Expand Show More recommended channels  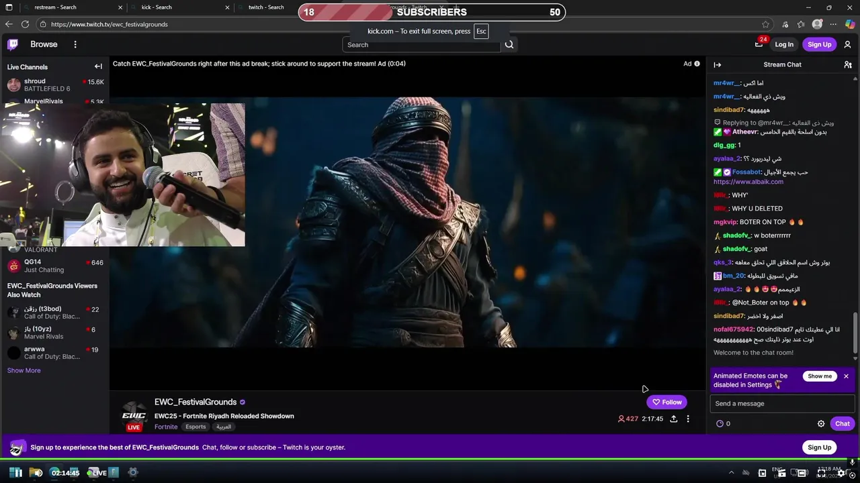tap(24, 370)
